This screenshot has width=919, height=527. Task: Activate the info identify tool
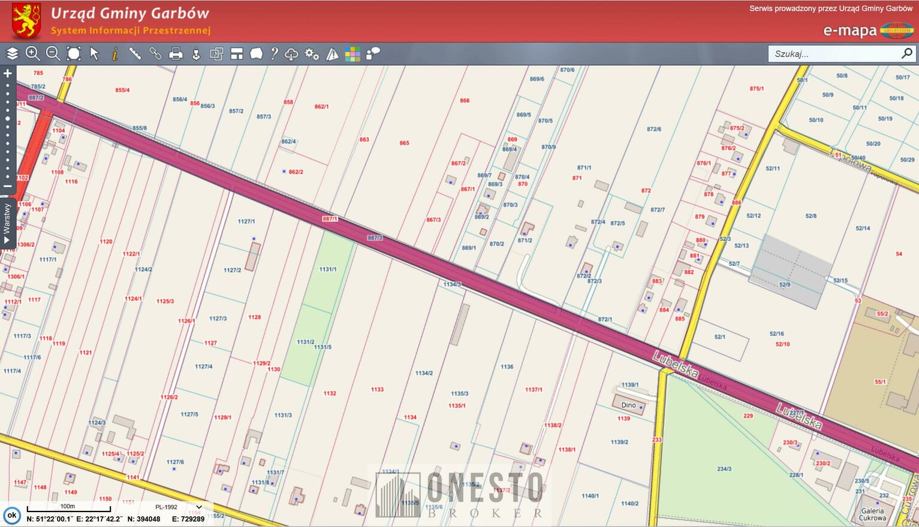pyautogui.click(x=115, y=54)
